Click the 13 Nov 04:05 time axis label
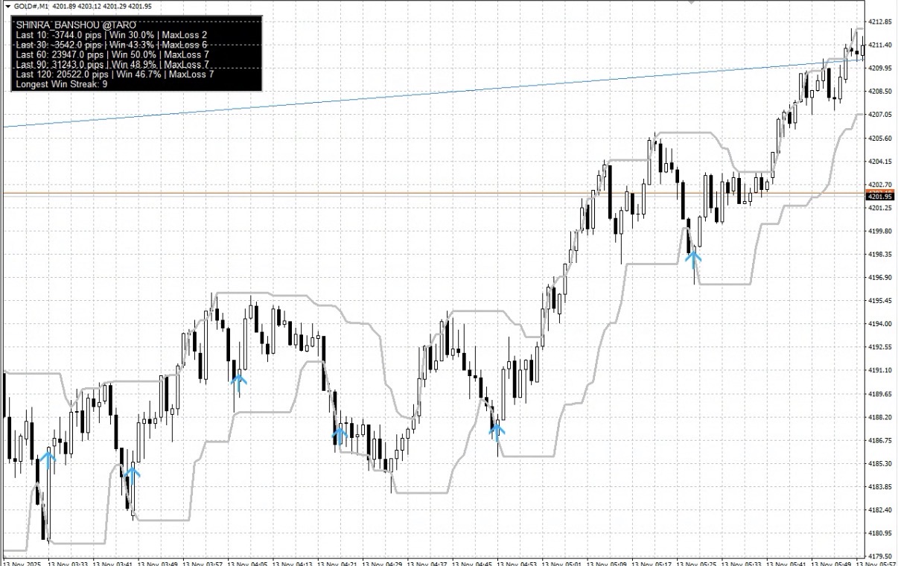 (249, 564)
